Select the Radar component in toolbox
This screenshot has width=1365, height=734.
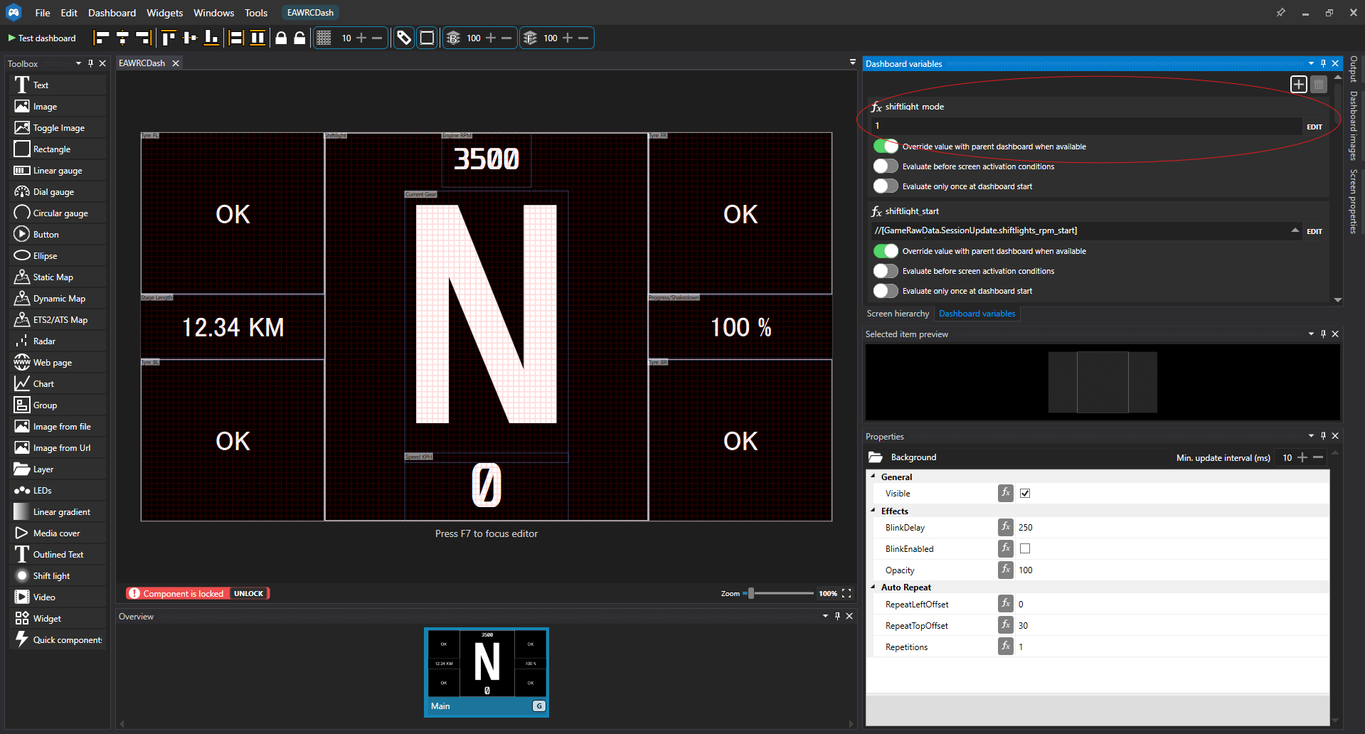click(x=59, y=341)
